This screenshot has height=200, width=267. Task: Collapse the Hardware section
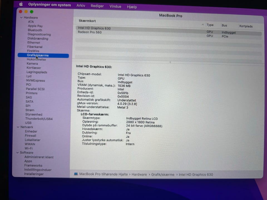click(x=21, y=17)
